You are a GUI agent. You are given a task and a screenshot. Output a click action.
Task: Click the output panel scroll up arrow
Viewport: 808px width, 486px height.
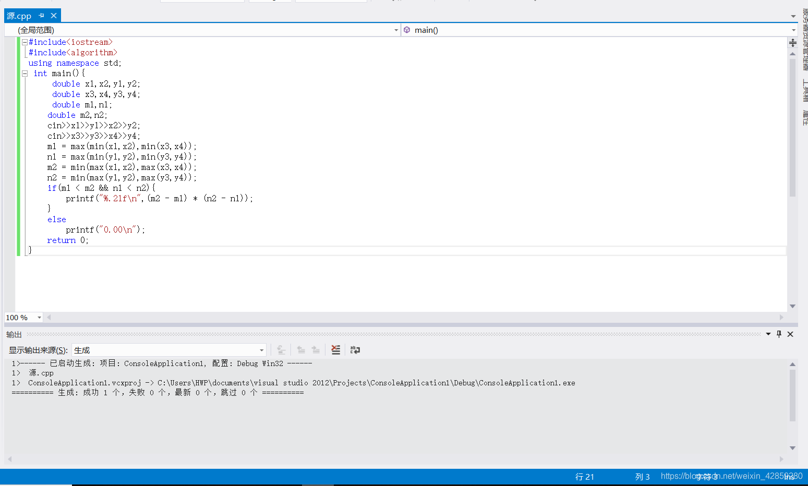coord(792,364)
